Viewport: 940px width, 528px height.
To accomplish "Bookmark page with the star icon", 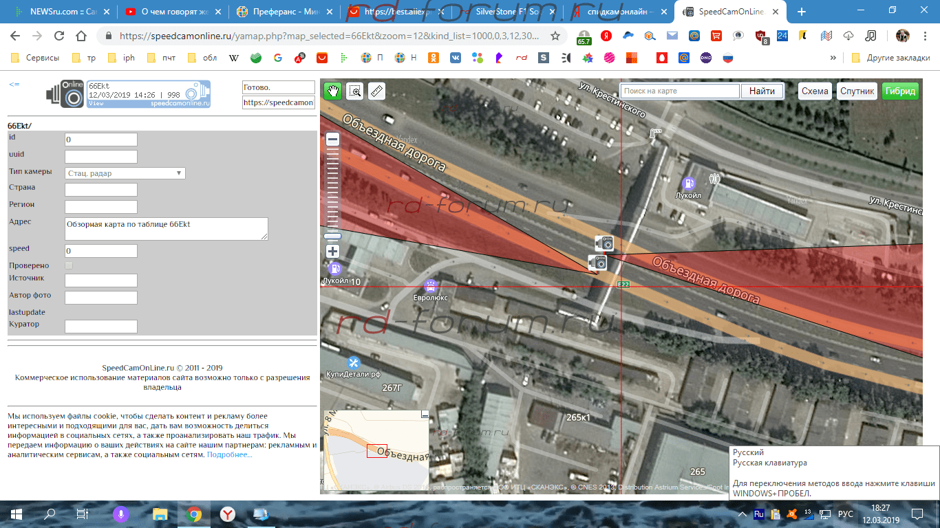I will click(x=555, y=36).
